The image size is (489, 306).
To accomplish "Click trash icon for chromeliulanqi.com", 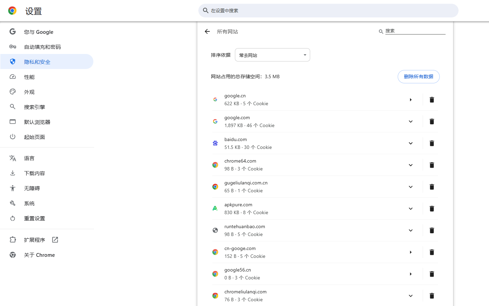I will pos(432,296).
